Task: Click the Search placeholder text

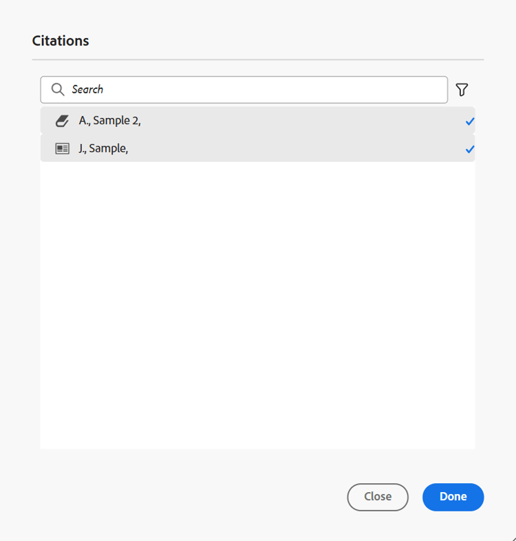Action: 87,90
